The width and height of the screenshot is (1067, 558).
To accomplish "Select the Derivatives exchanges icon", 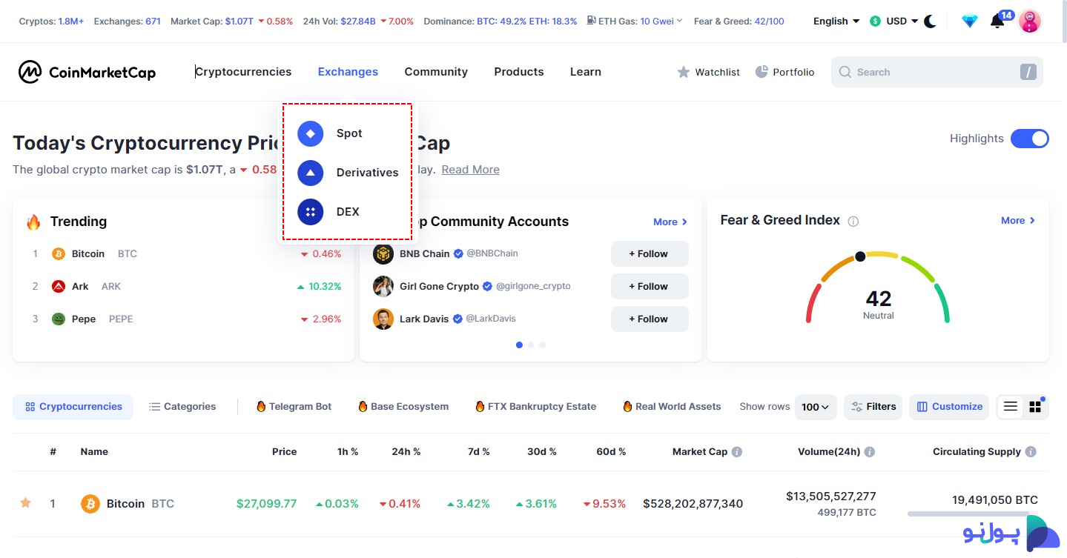I will tap(311, 173).
